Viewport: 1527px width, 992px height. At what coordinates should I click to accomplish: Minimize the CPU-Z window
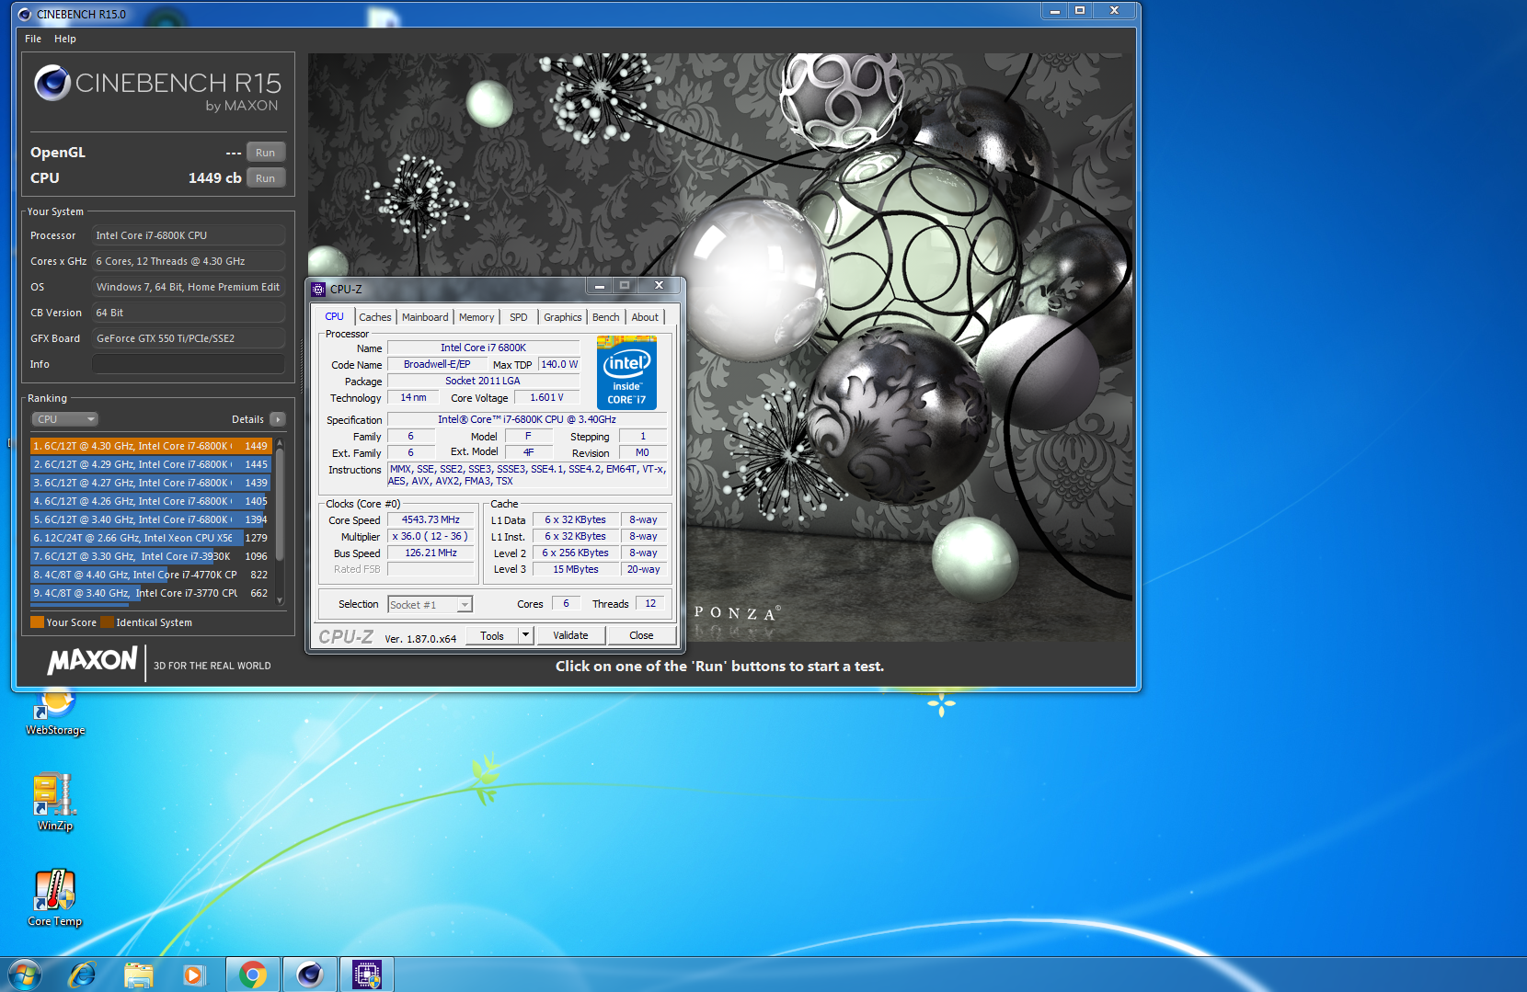(599, 286)
